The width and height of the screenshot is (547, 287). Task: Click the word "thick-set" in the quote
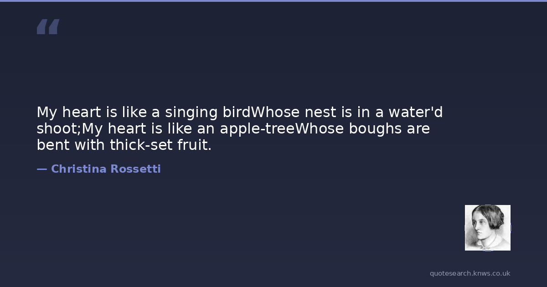(139, 145)
